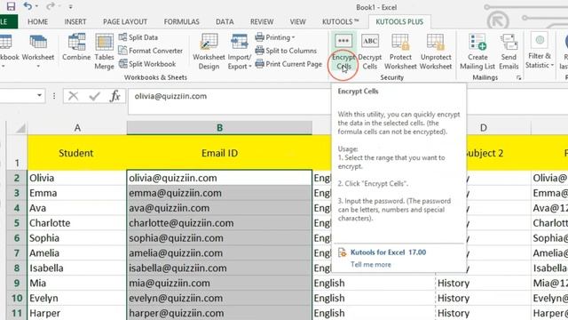Select cell containing olivia@quizziin.com
The height and width of the screenshot is (320, 568).
(219, 178)
